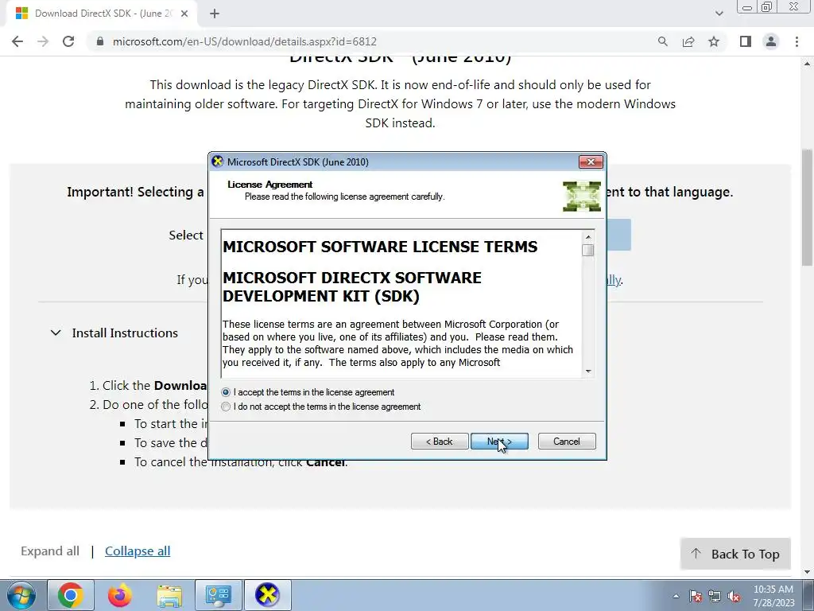This screenshot has width=814, height=611.
Task: Click Next in the DirectX installer
Action: (499, 441)
